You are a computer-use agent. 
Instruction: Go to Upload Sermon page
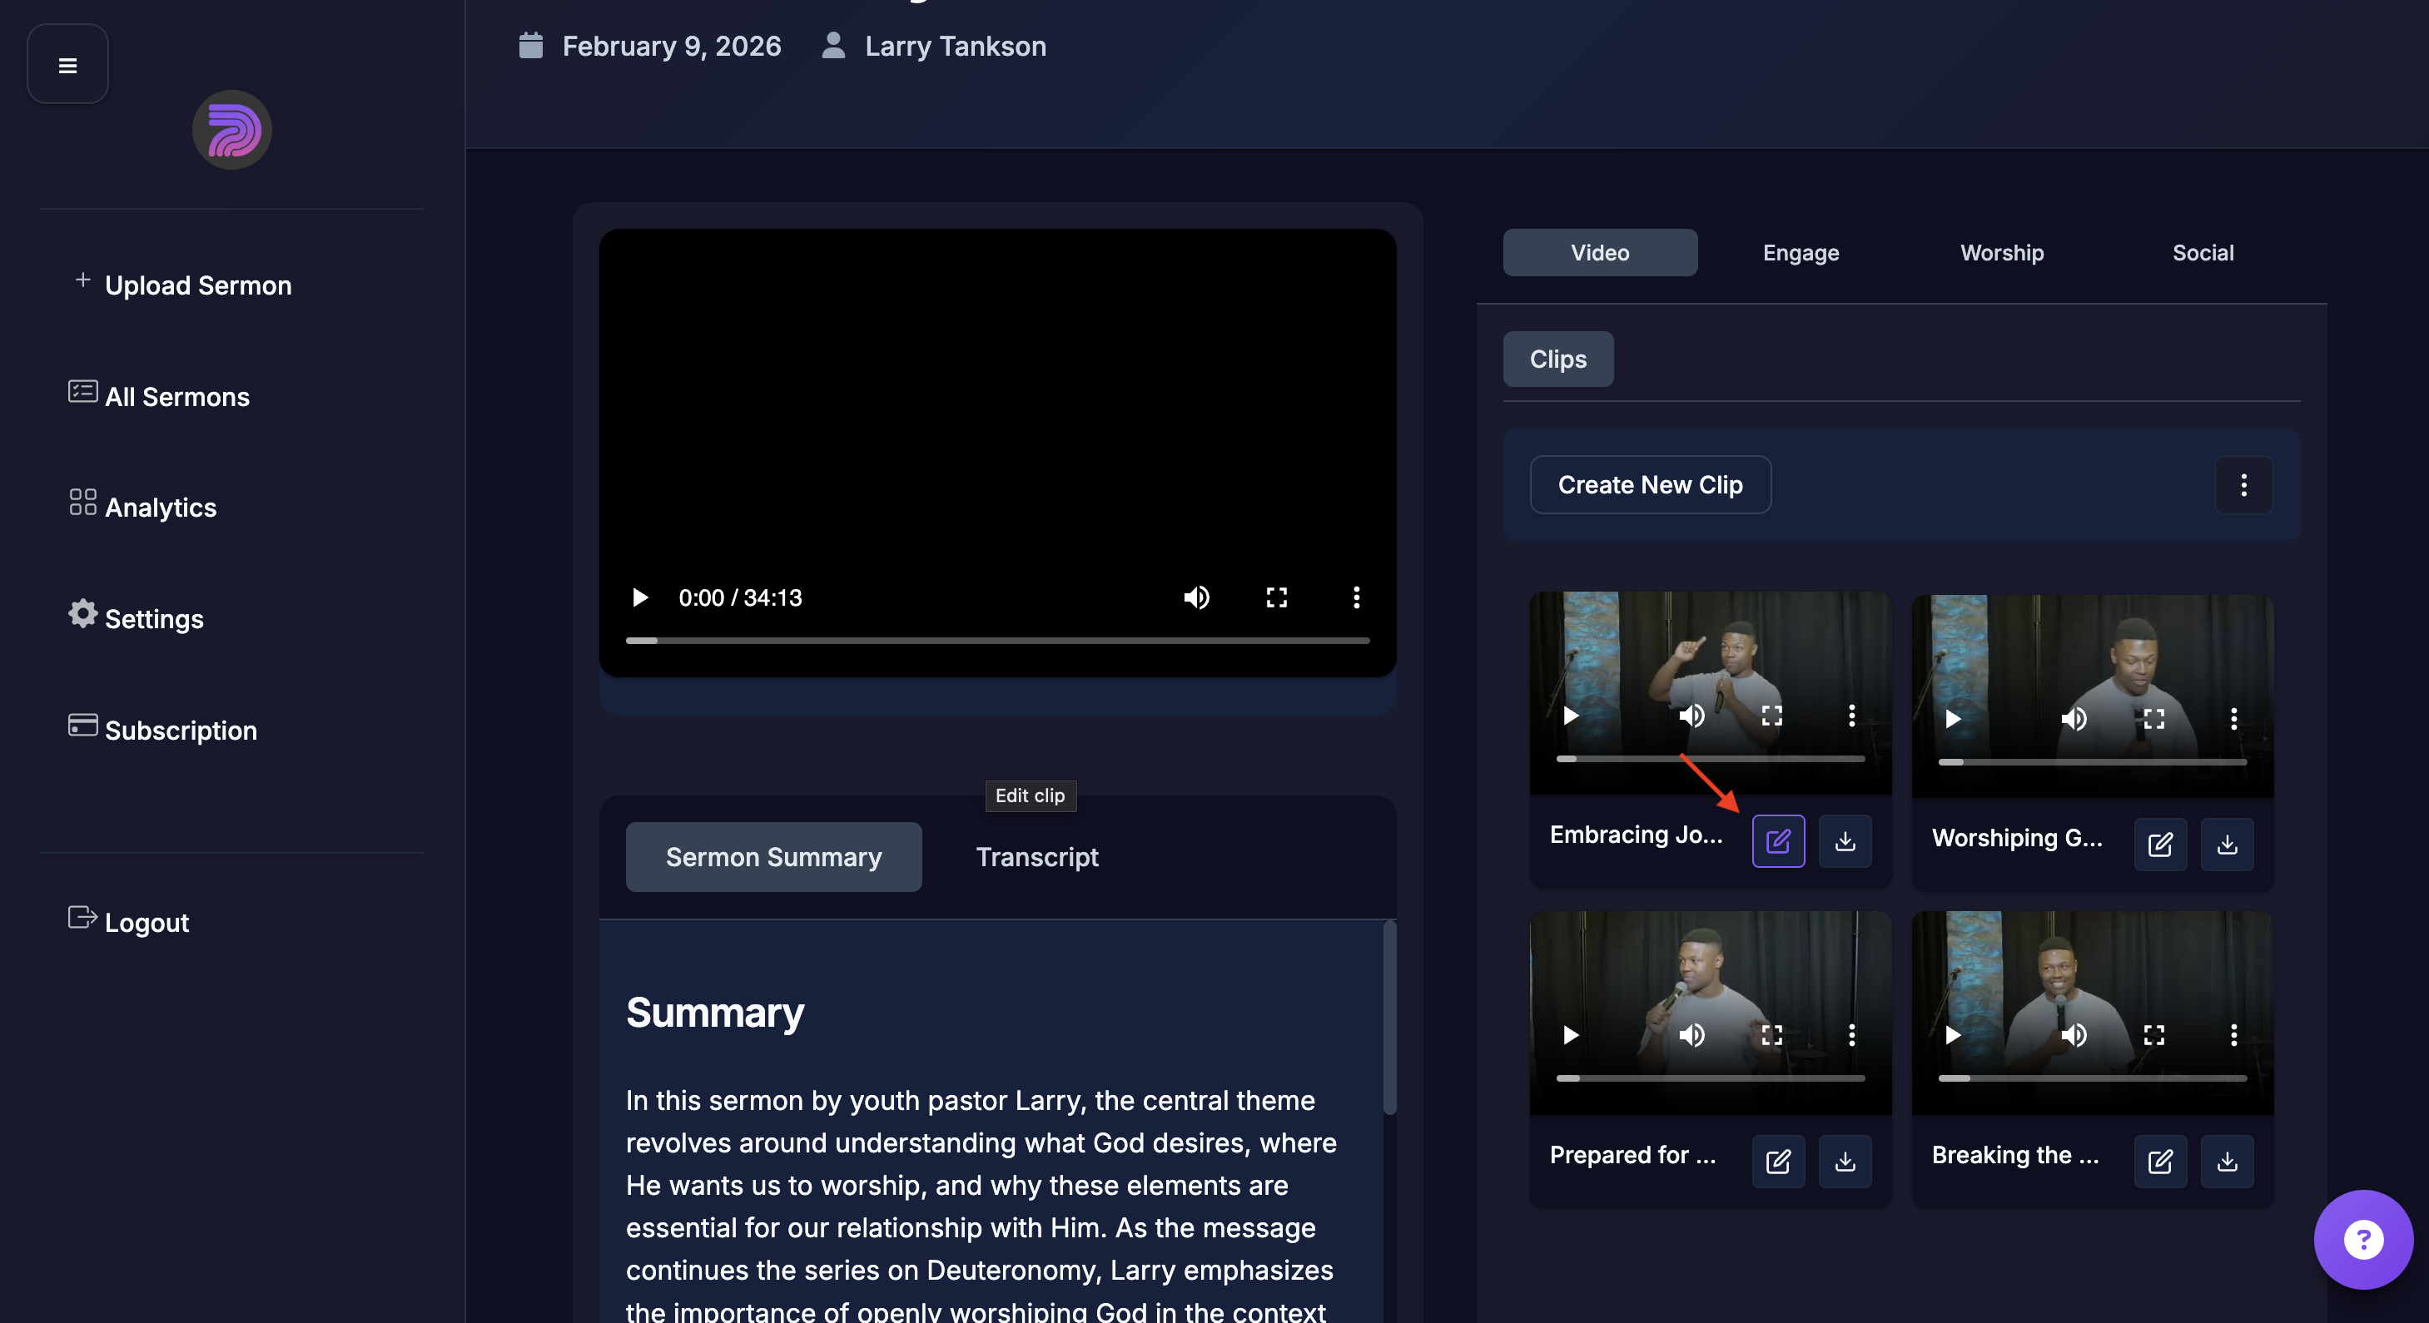coord(197,285)
